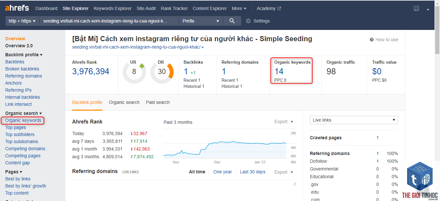
Task: Open Rank Tracker
Action: (174, 8)
